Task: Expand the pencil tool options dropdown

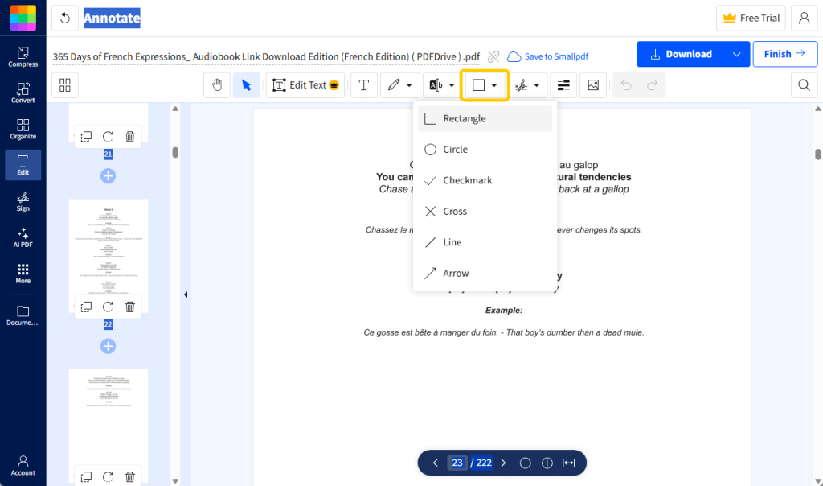Action: tap(408, 84)
